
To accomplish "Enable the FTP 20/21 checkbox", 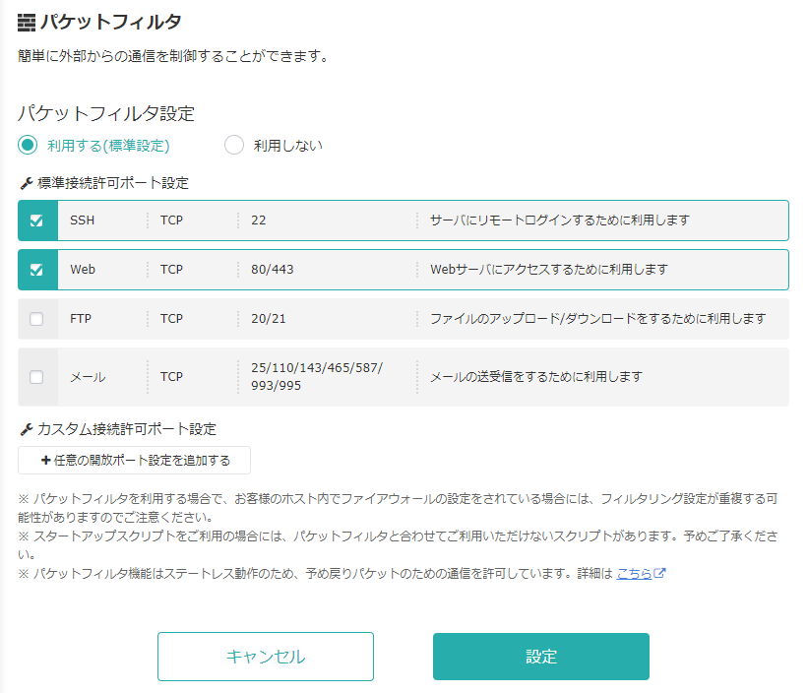I will 36,319.
